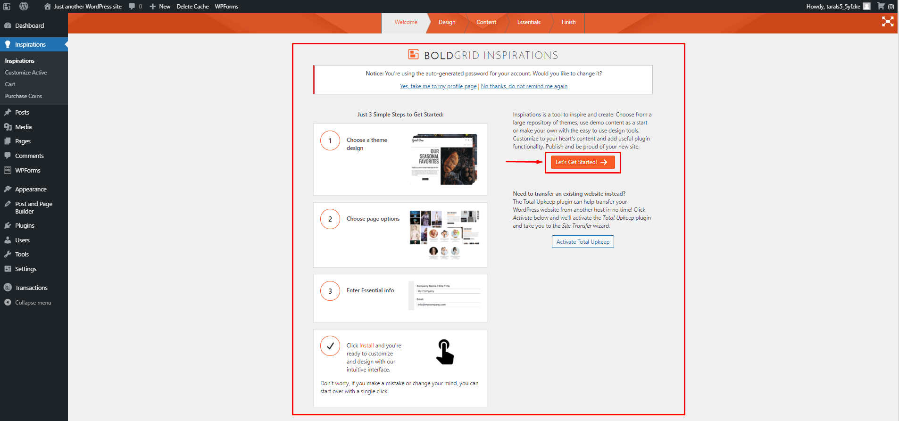Click the BoldGrid logo icon in heading
This screenshot has height=421, width=899.
pos(413,54)
